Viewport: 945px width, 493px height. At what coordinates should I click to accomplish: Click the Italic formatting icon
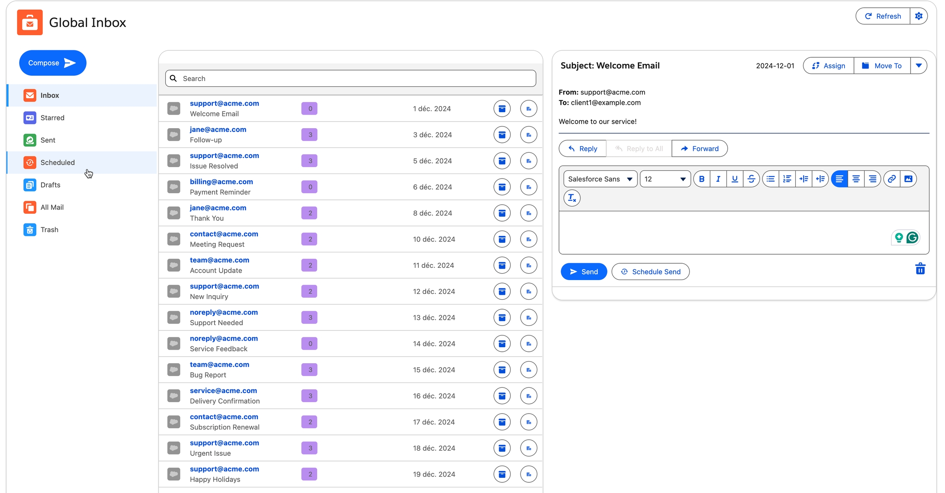coord(718,179)
